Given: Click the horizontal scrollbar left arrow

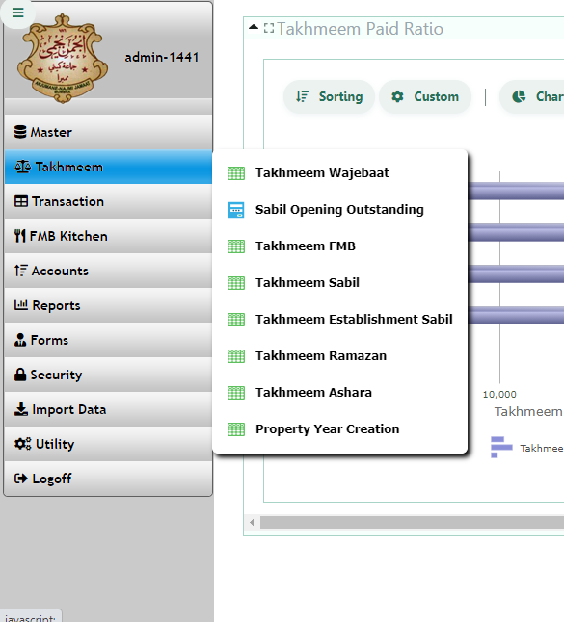Looking at the screenshot, I should coord(252,523).
